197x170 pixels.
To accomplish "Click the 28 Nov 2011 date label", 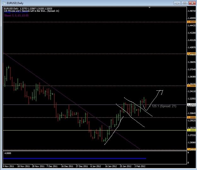I will 38,166.
